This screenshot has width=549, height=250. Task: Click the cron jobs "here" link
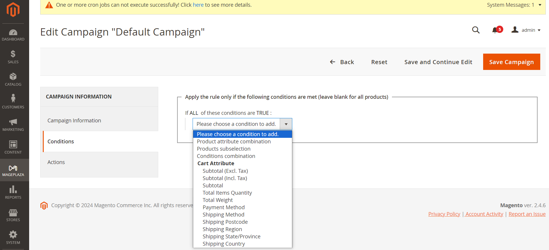198,5
